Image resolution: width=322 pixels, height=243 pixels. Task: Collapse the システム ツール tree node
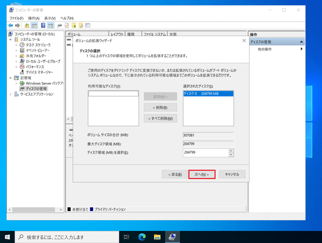11,39
